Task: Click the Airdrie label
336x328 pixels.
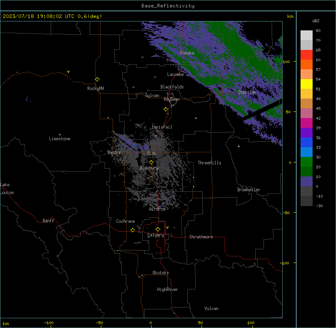Action: click(x=157, y=209)
